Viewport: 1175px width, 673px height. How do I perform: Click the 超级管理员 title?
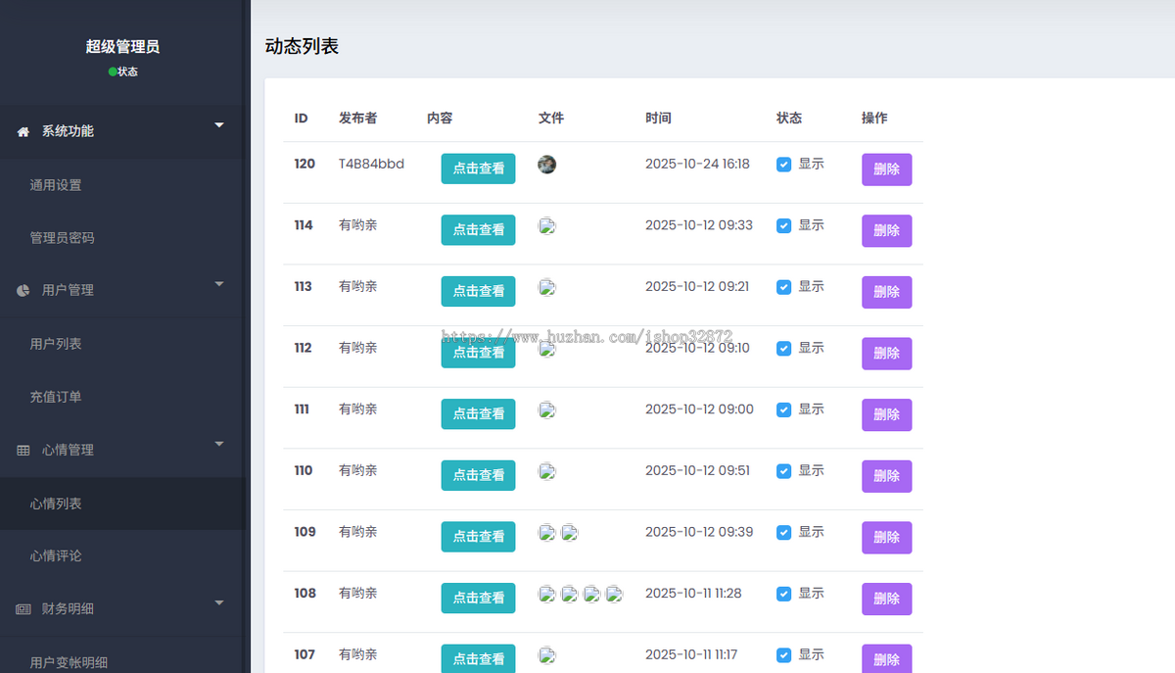(x=122, y=46)
